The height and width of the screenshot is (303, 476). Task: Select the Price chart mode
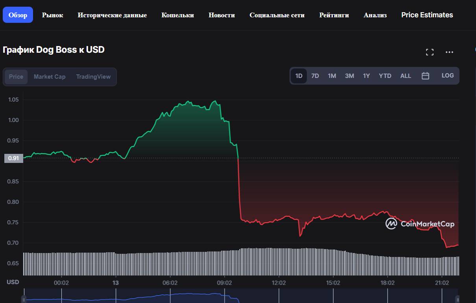click(x=16, y=77)
